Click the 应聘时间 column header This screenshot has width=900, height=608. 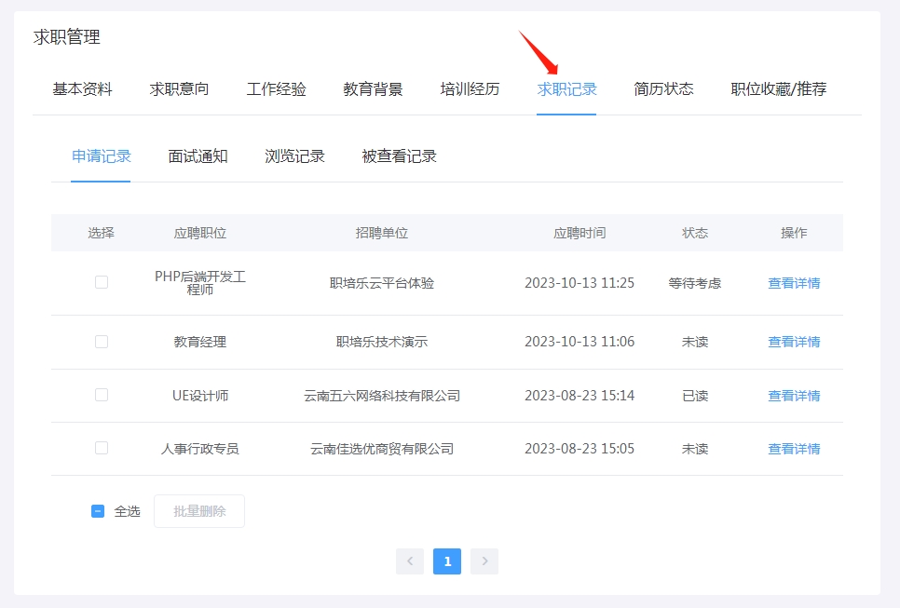(x=580, y=233)
